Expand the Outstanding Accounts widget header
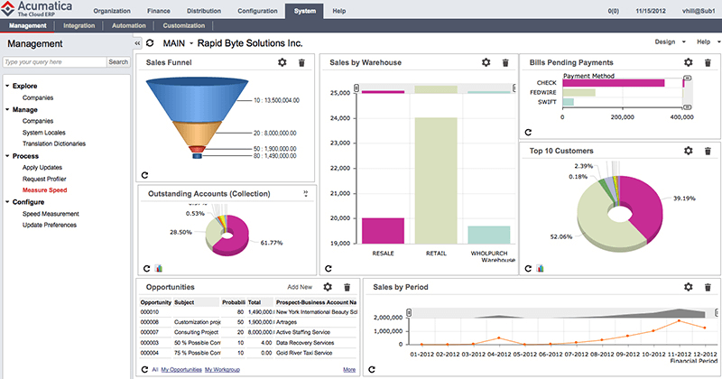This screenshot has height=379, width=722. pyautogui.click(x=306, y=194)
